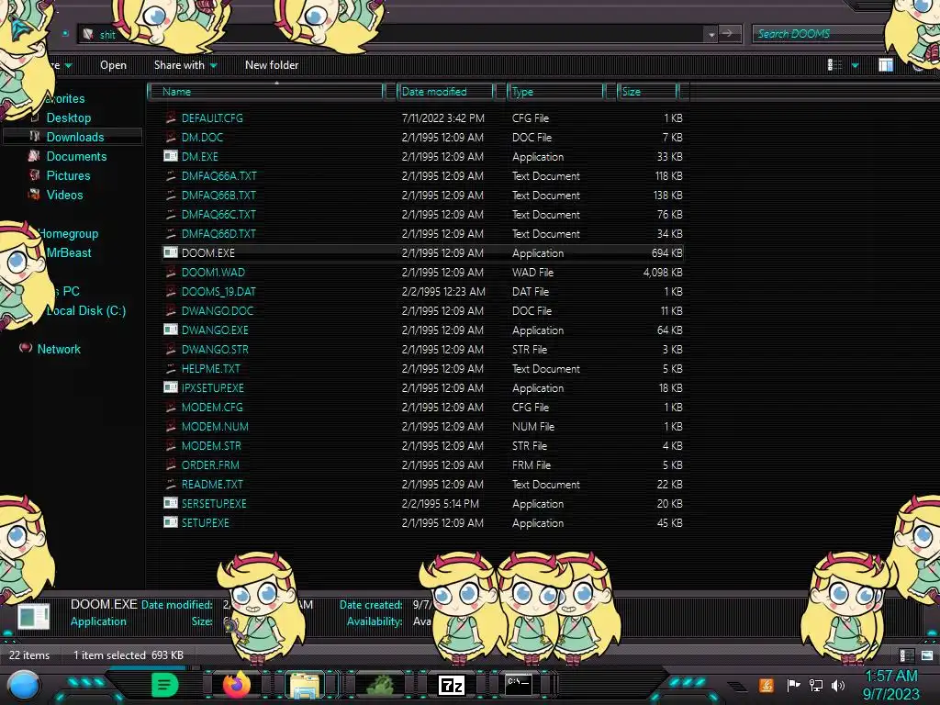Open Action Center flag in system tray
This screenshot has width=940, height=705.
[793, 685]
